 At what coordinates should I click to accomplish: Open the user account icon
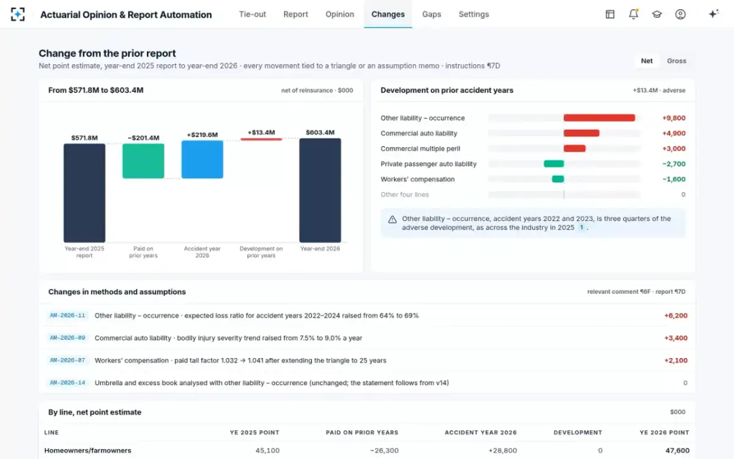click(x=680, y=14)
